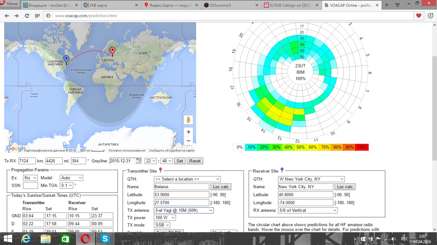Switch РУС keyboard language indicator
The image size is (437, 245).
click(405, 239)
